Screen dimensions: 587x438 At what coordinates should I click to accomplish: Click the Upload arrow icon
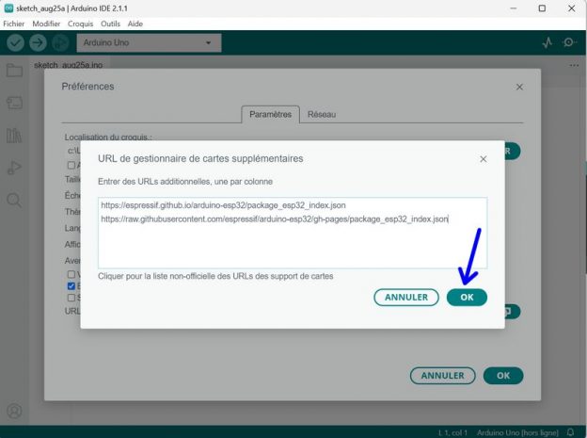coord(38,43)
